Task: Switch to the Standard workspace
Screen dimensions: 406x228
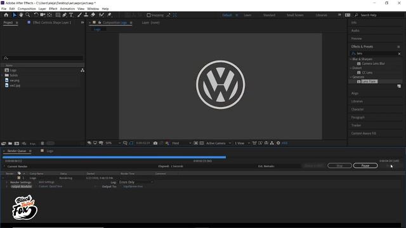Action: tap(269, 15)
